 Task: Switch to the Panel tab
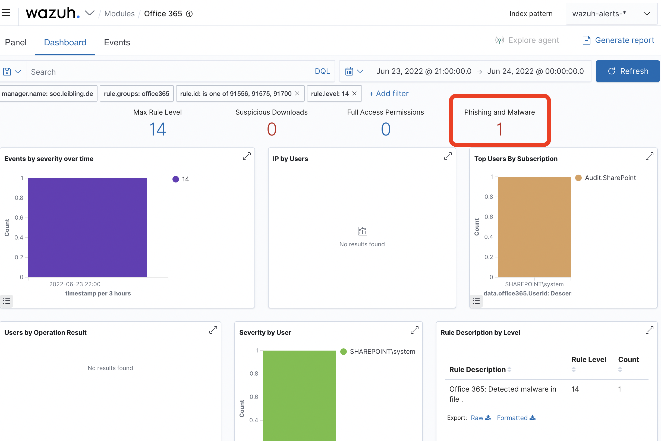tap(16, 42)
